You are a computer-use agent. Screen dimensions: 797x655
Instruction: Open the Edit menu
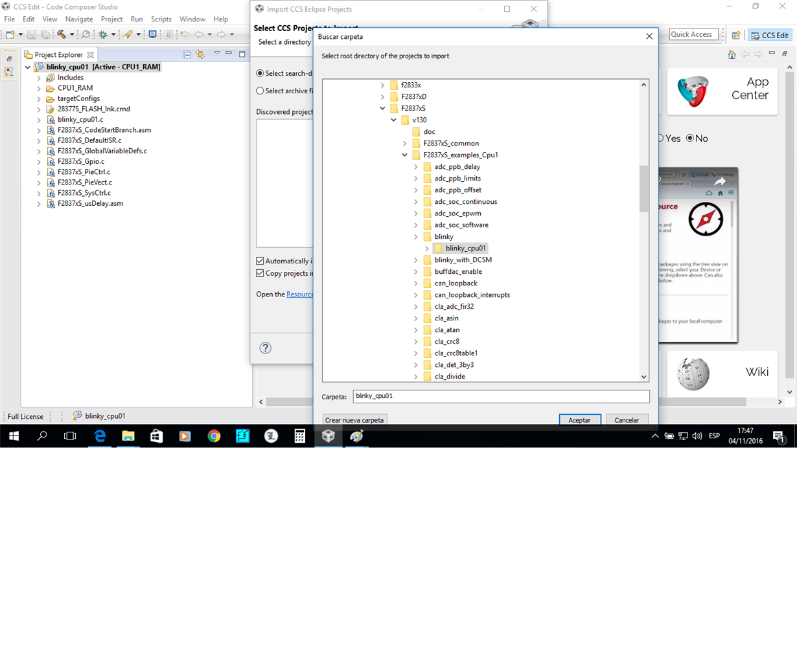coord(29,19)
